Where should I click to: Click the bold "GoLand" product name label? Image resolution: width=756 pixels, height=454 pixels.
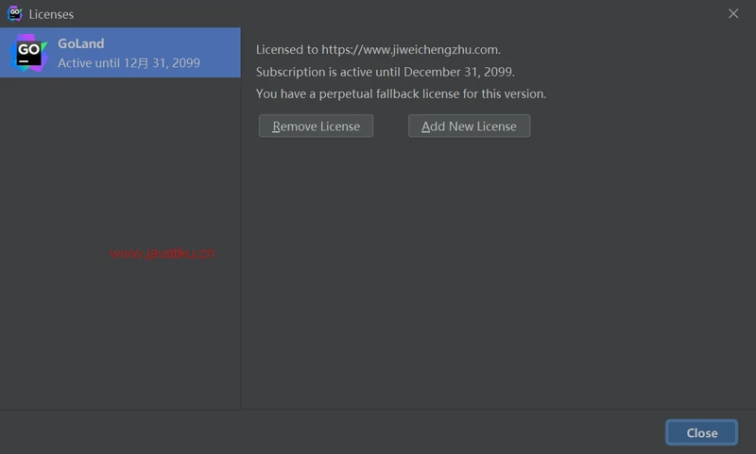(81, 43)
